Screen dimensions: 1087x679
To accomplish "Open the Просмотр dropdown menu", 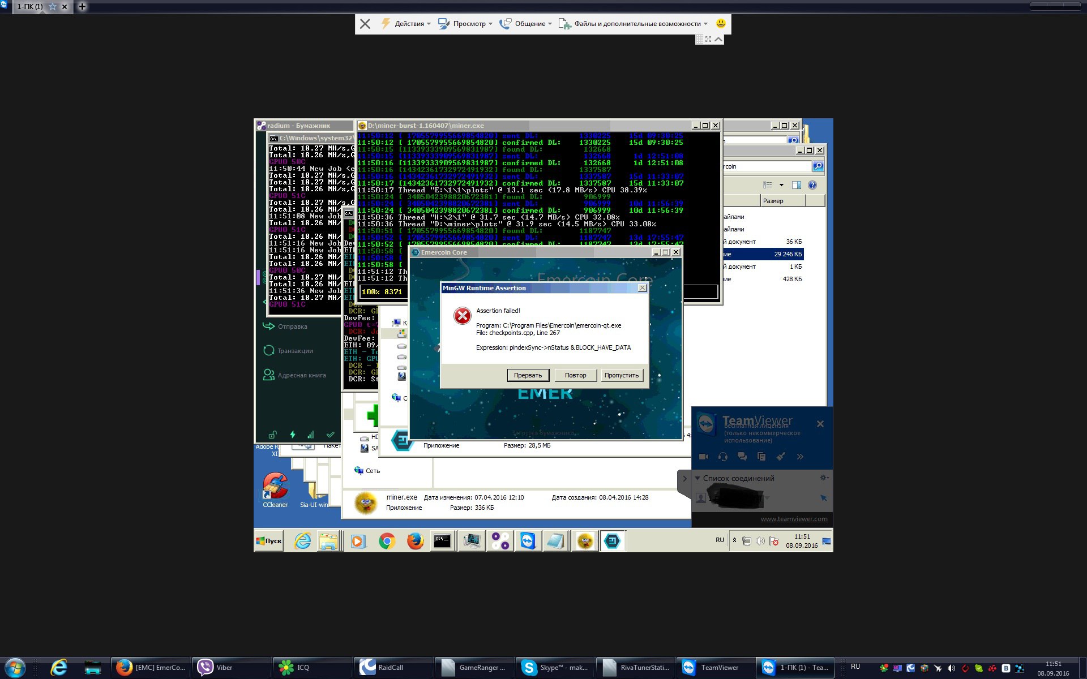I will tap(465, 24).
